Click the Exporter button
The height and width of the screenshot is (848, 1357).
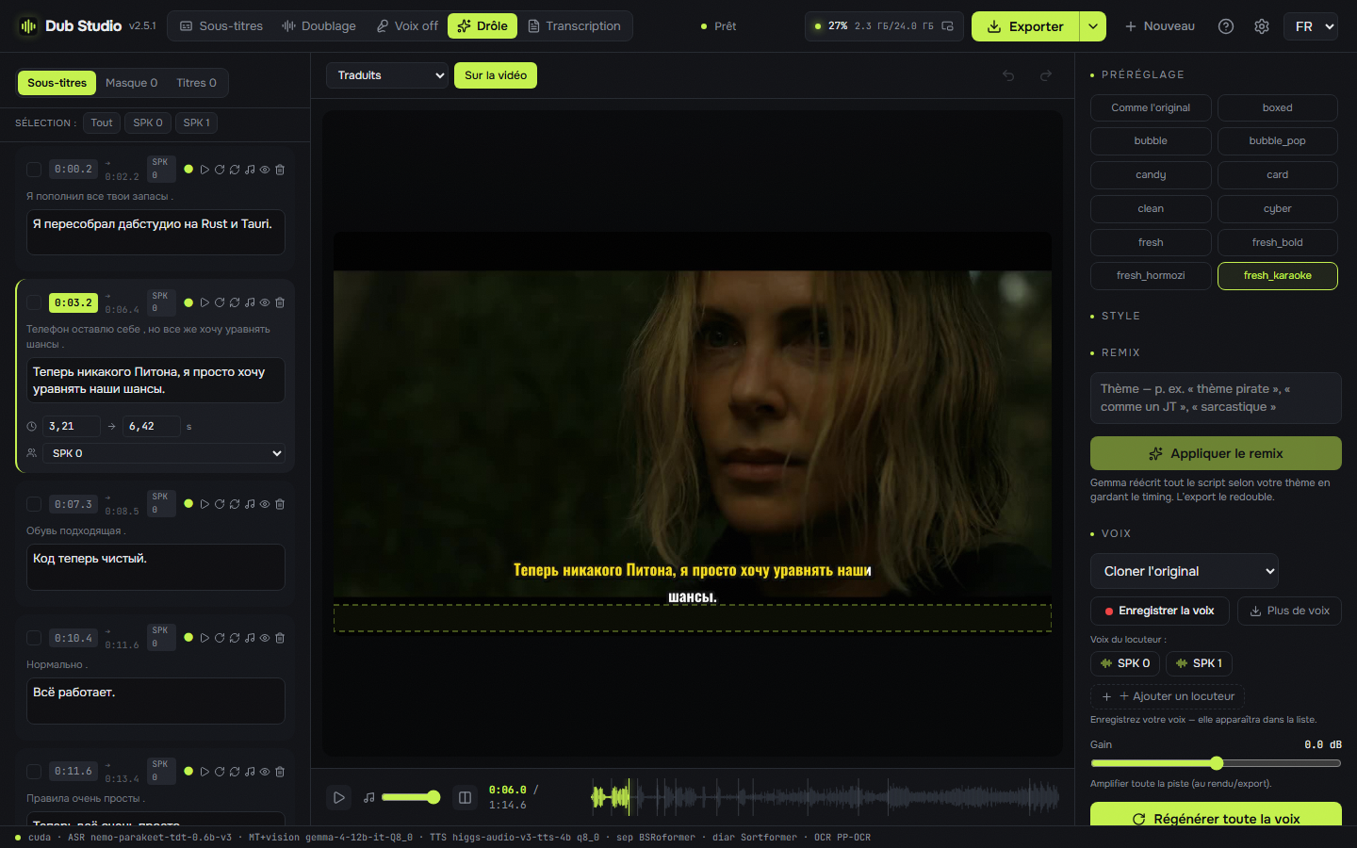coord(1025,26)
